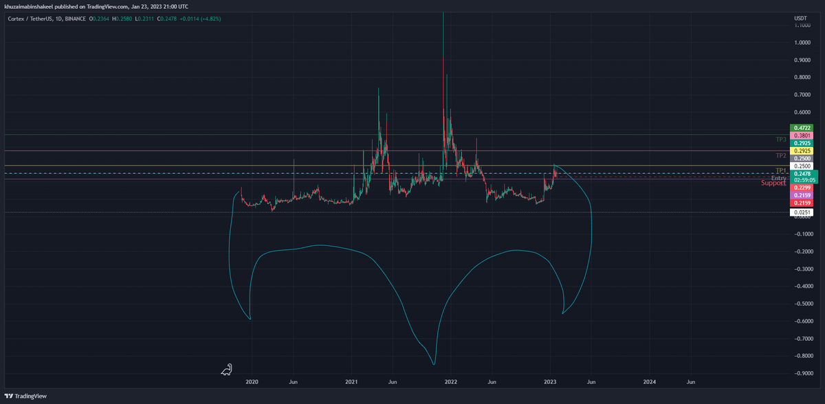Click the green 0.4722 price label
Image resolution: width=825 pixels, height=404 pixels.
(x=801, y=128)
